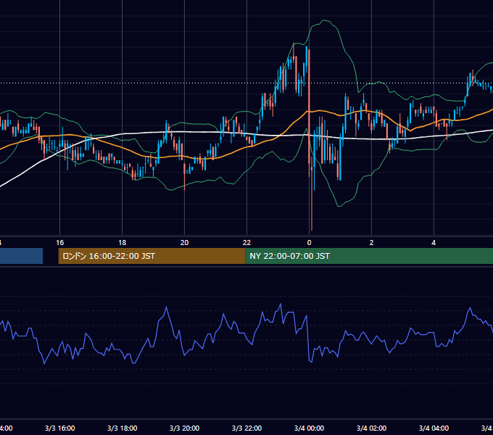Click the 3/4 04:00 date label
The image size is (493, 435).
coord(434,428)
